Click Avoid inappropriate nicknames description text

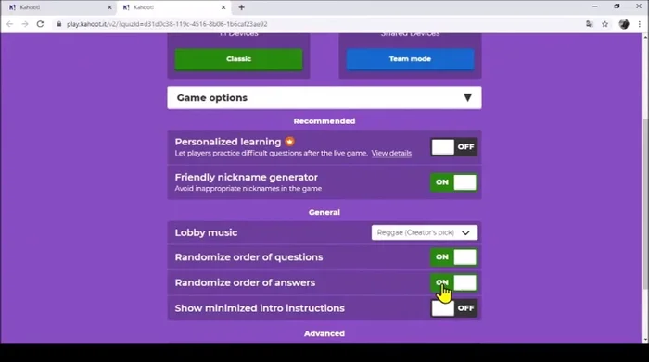(x=248, y=189)
